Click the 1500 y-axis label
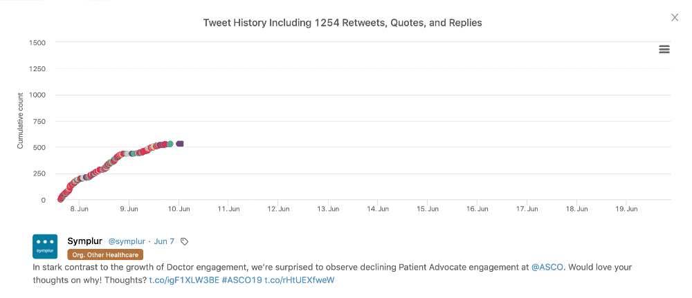This screenshot has width=692, height=298. click(x=37, y=42)
